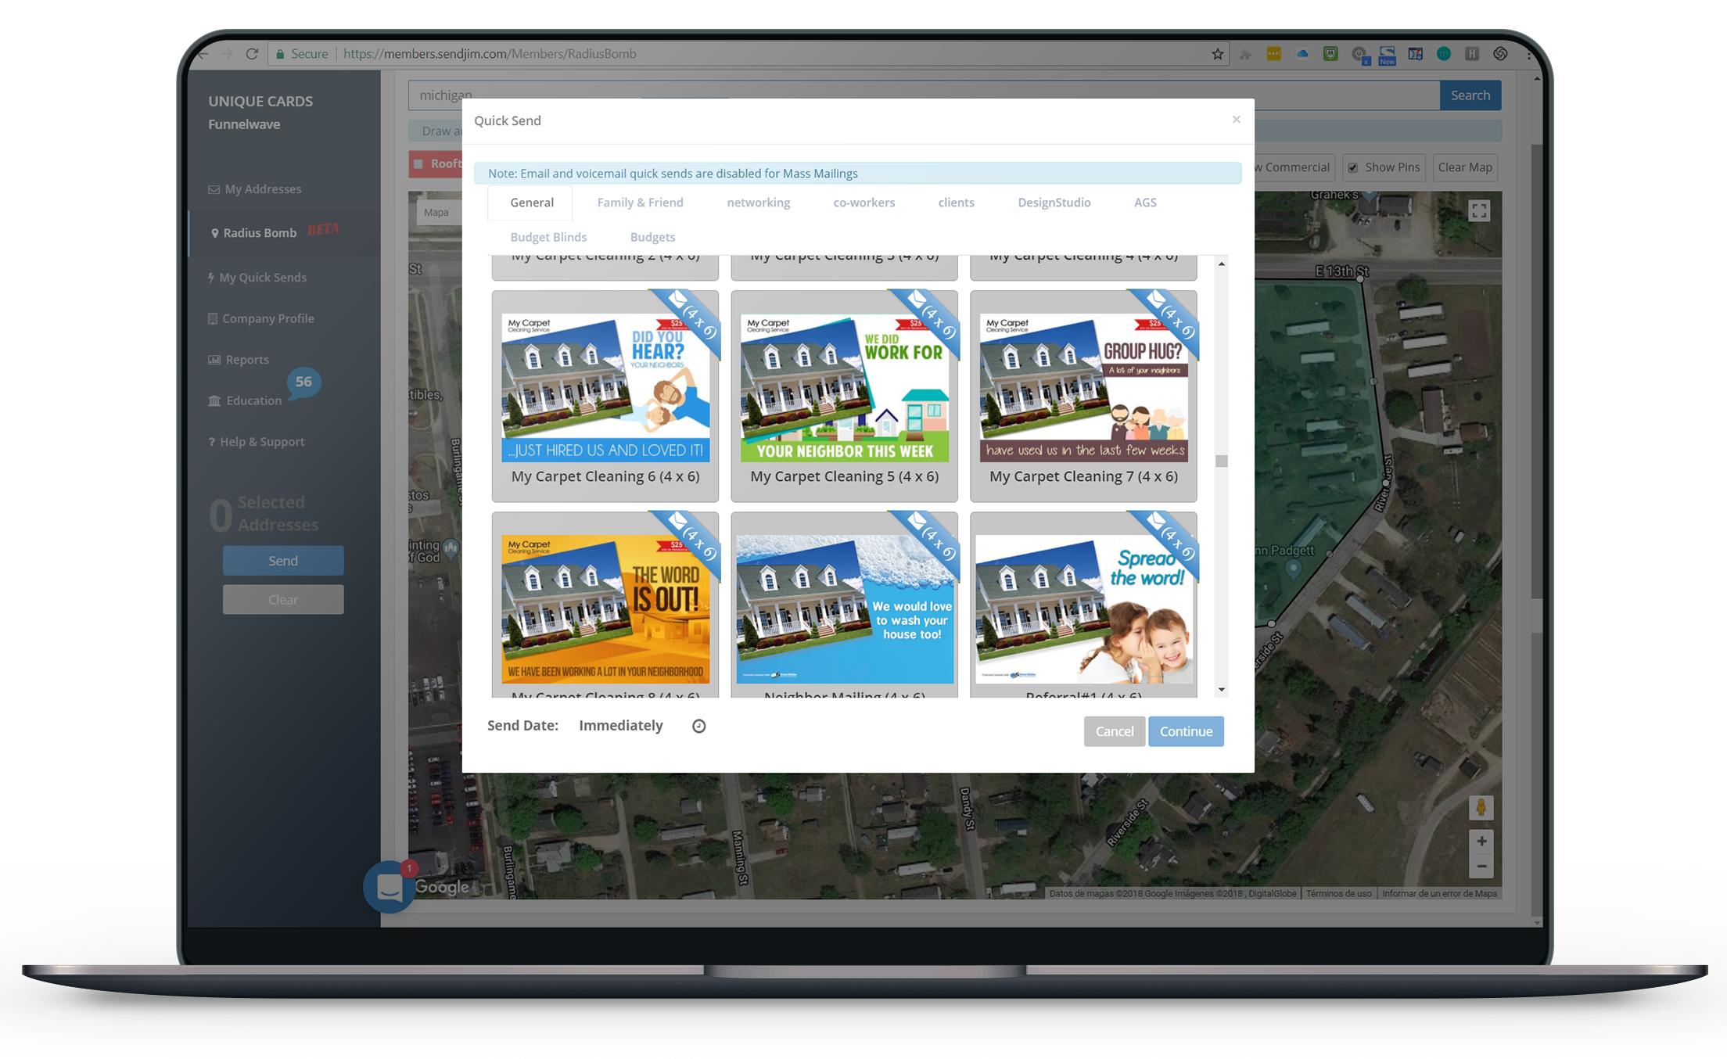Viewport: 1727px width, 1059px height.
Task: Close the Quick Send dialog with X
Action: [x=1237, y=120]
